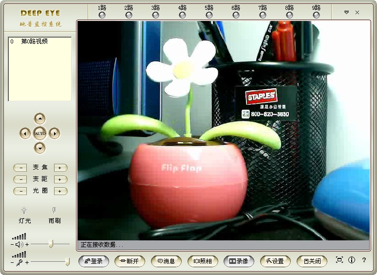Pan the camera left with the left arrow
The width and height of the screenshot is (377, 275).
(25, 133)
